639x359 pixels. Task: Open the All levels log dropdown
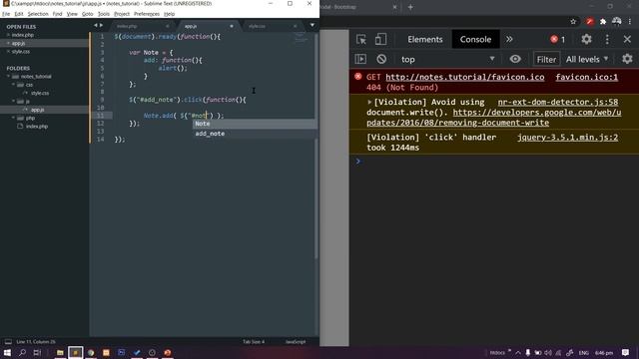(587, 59)
